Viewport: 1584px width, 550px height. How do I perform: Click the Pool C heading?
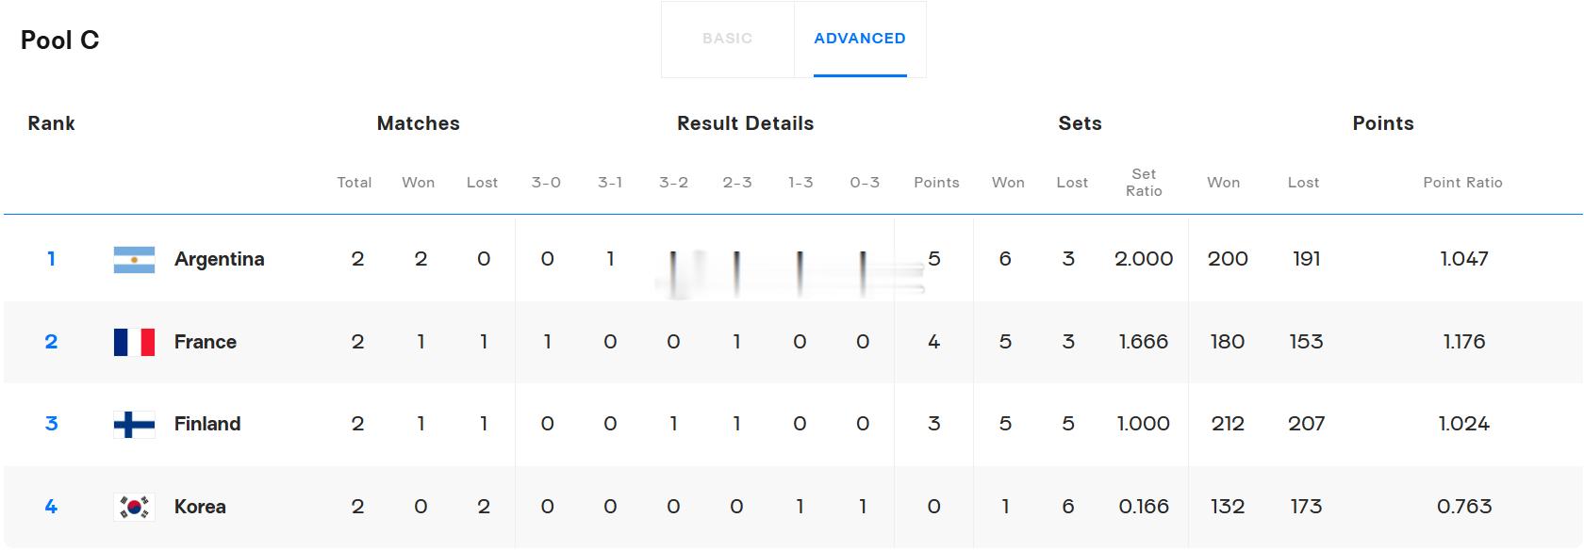coord(59,40)
